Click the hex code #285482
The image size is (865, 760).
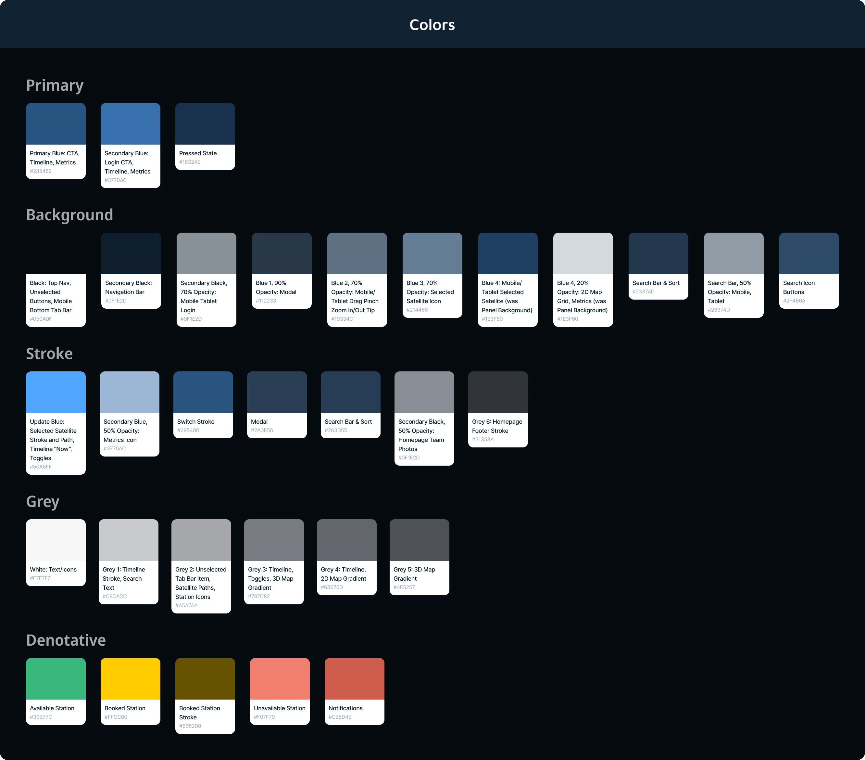click(x=41, y=172)
